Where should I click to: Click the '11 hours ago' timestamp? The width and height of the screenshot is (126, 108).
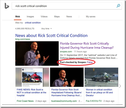click(80, 51)
